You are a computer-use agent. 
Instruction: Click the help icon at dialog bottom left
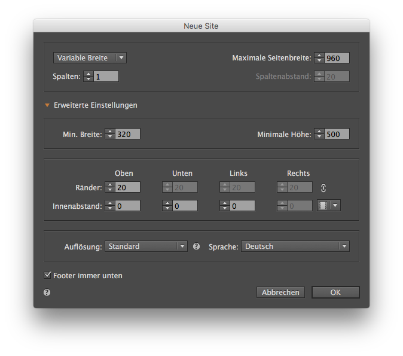click(47, 293)
